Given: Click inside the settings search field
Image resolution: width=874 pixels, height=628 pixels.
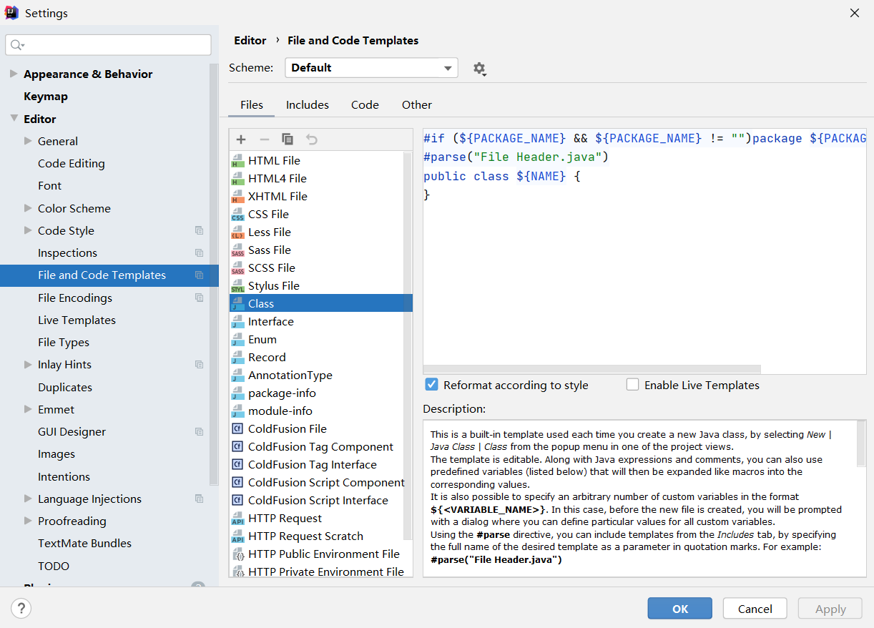Looking at the screenshot, I should (108, 45).
